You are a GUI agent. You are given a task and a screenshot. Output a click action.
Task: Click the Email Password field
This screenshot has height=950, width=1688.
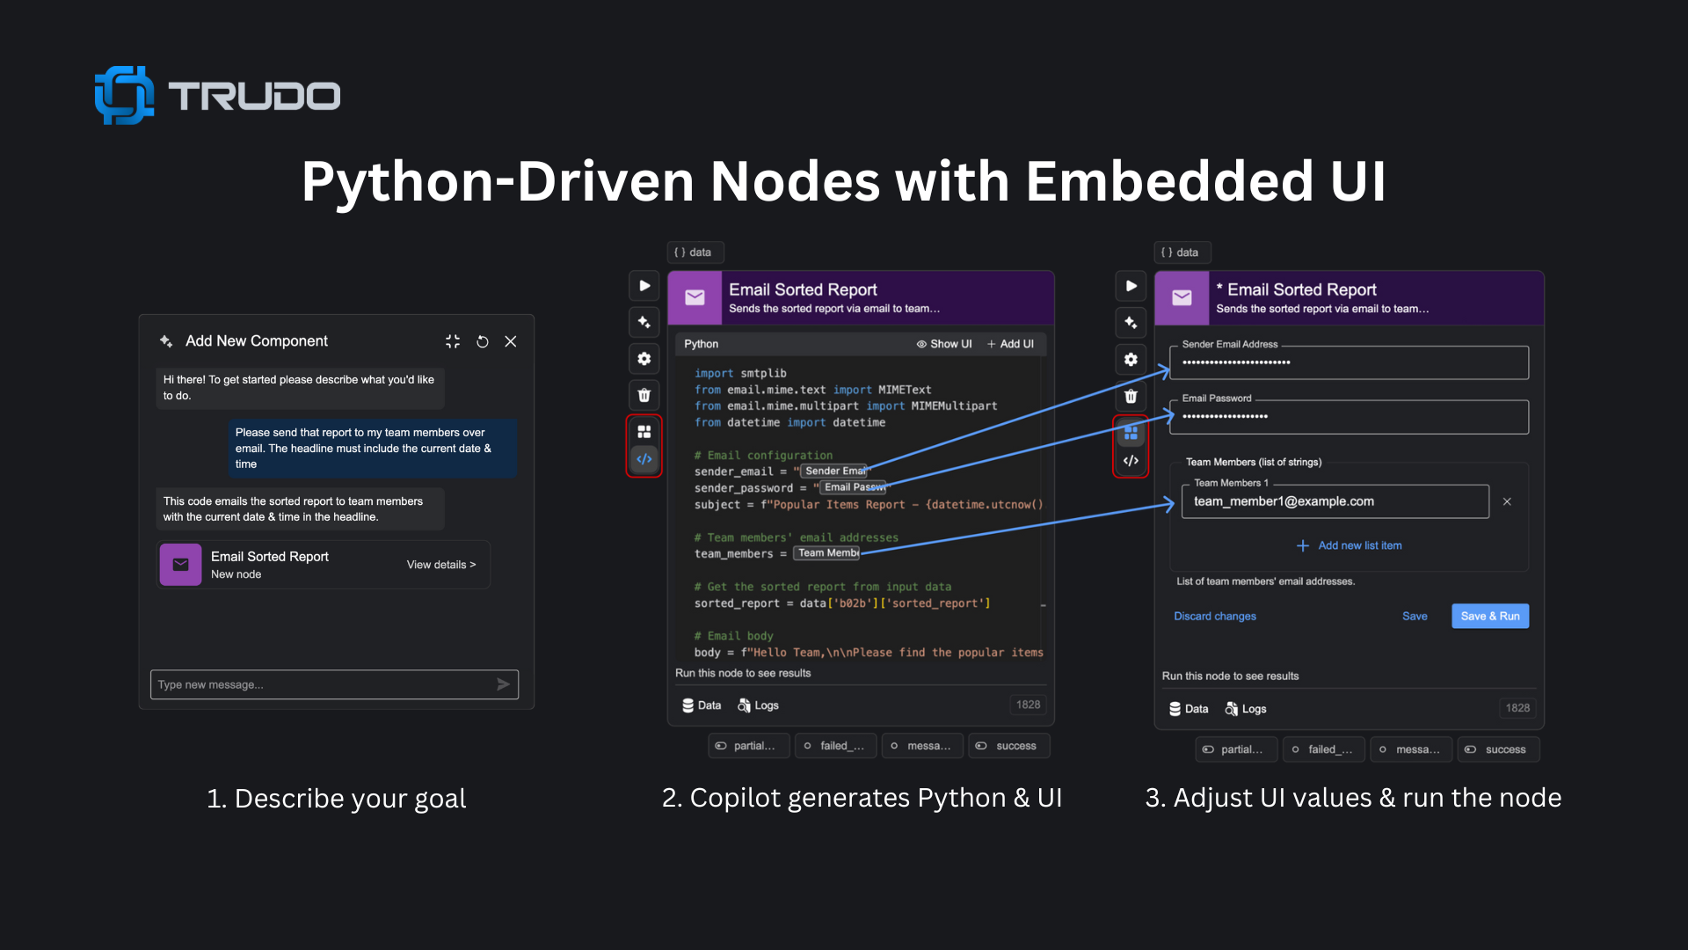pos(1349,417)
